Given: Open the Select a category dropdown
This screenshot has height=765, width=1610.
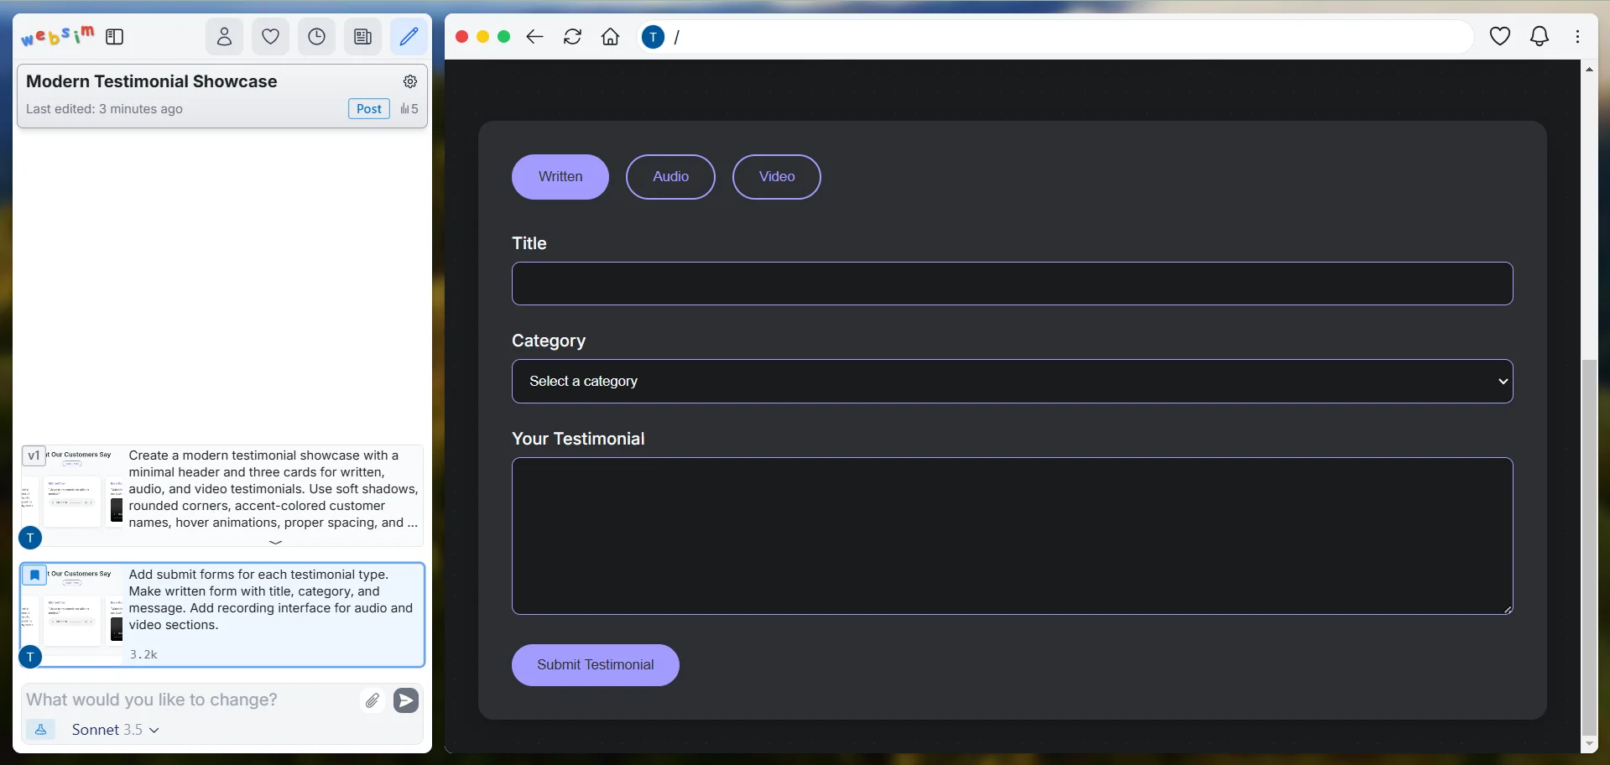Looking at the screenshot, I should click(1012, 382).
